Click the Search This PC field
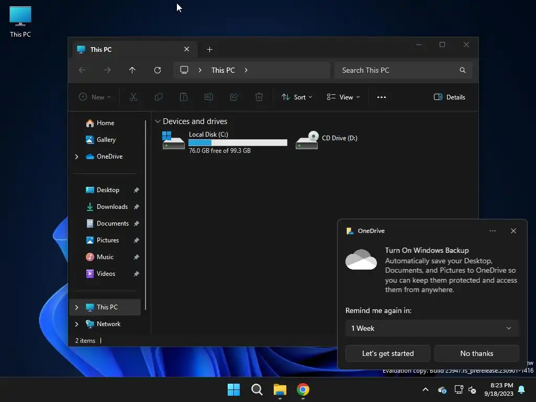The image size is (536, 402). pos(404,70)
